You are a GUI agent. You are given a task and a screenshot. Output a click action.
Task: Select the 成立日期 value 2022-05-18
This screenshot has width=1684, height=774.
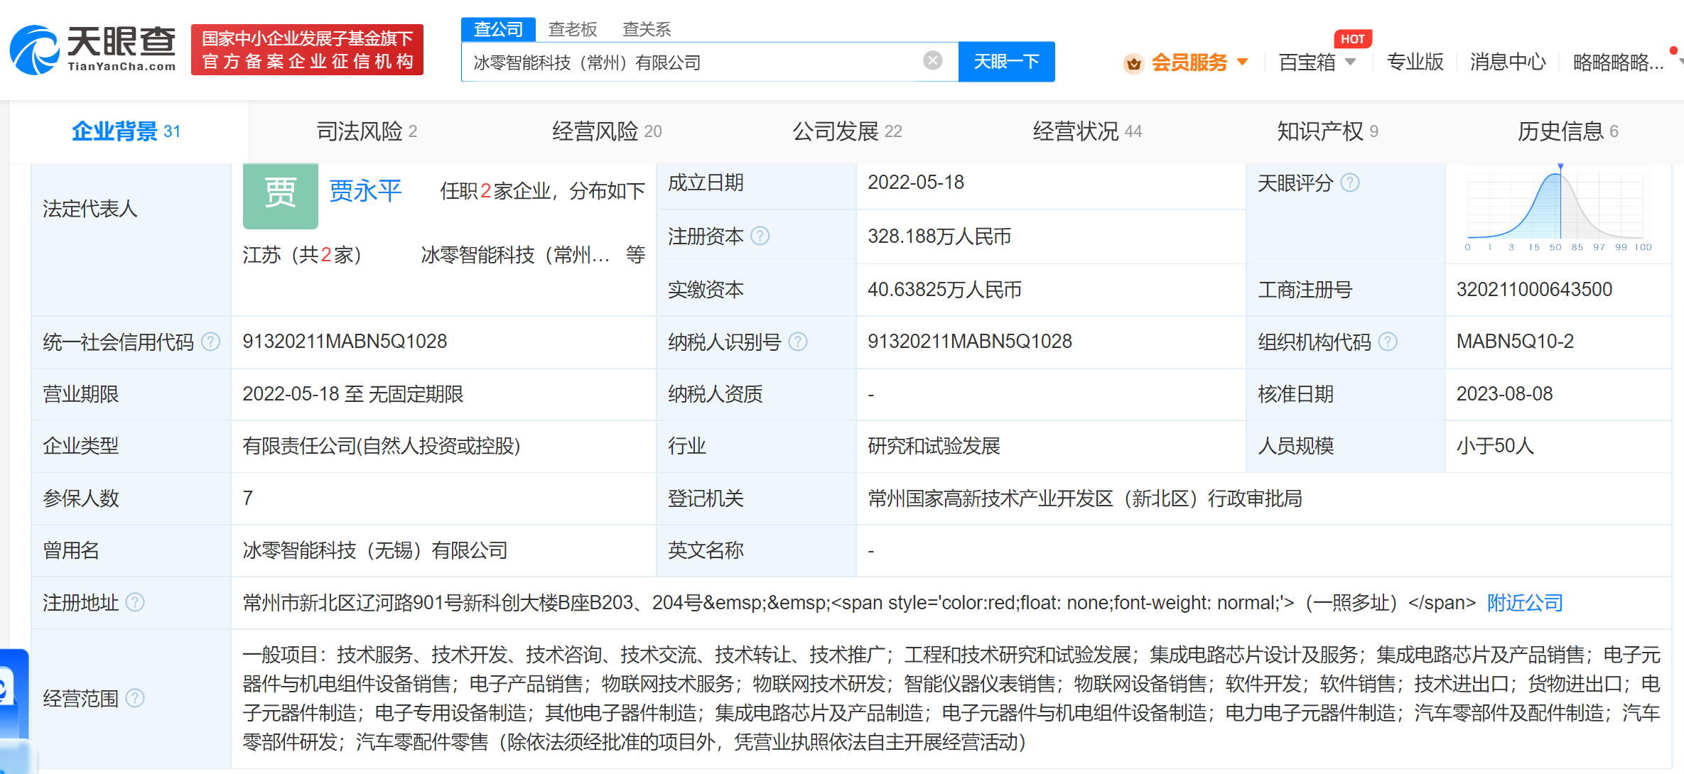point(916,182)
